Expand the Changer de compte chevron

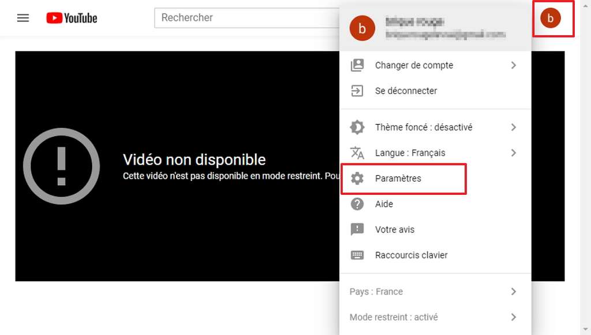point(513,65)
